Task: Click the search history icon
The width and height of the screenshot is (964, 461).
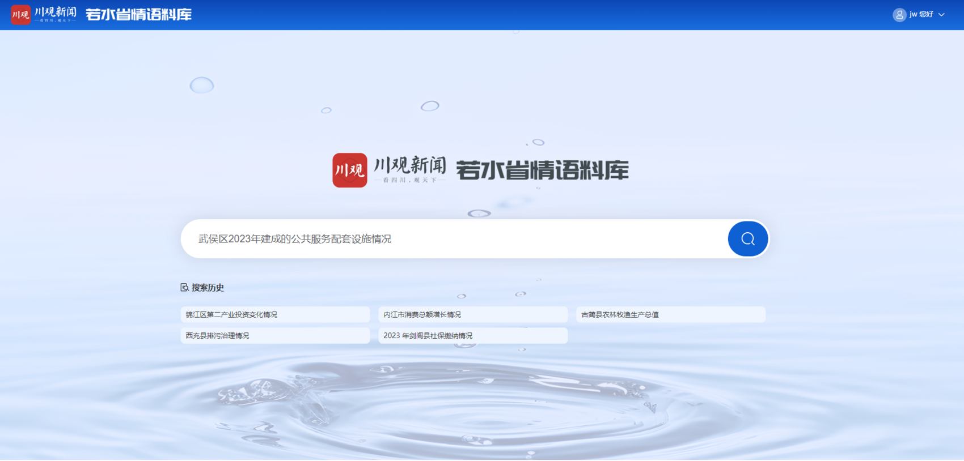Action: pyautogui.click(x=184, y=288)
